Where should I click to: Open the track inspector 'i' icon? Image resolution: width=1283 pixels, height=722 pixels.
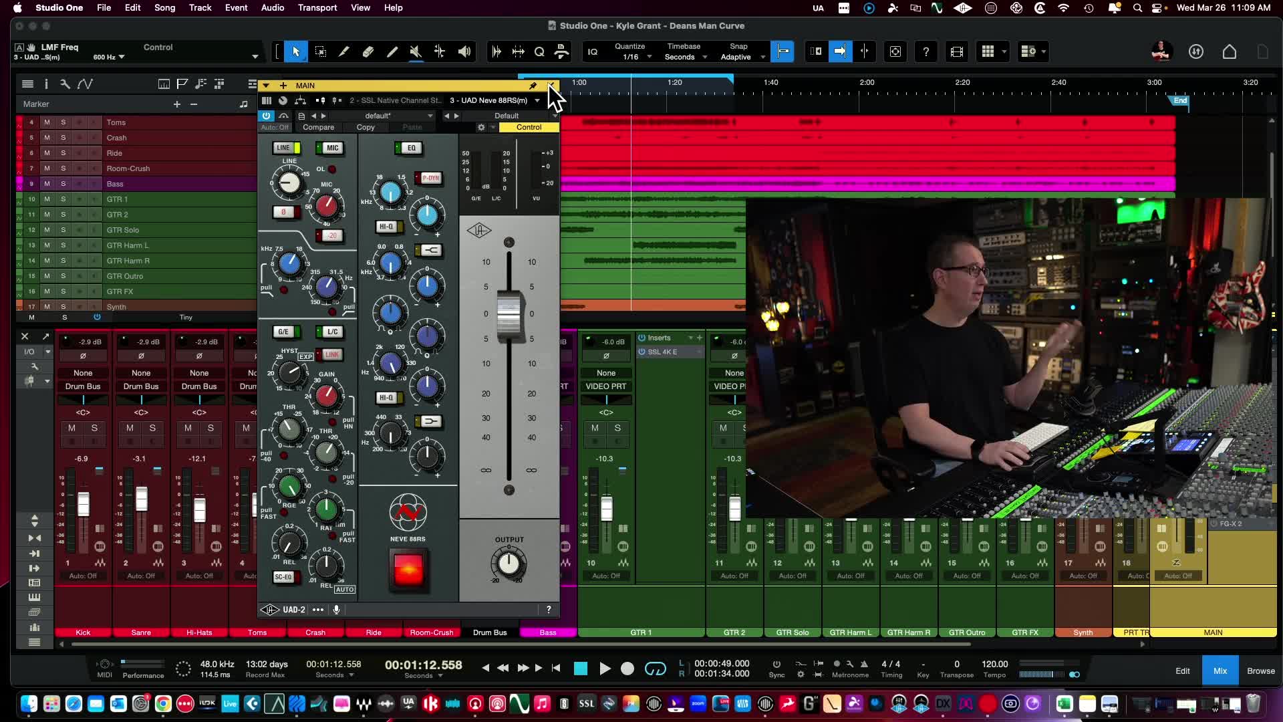pos(46,84)
